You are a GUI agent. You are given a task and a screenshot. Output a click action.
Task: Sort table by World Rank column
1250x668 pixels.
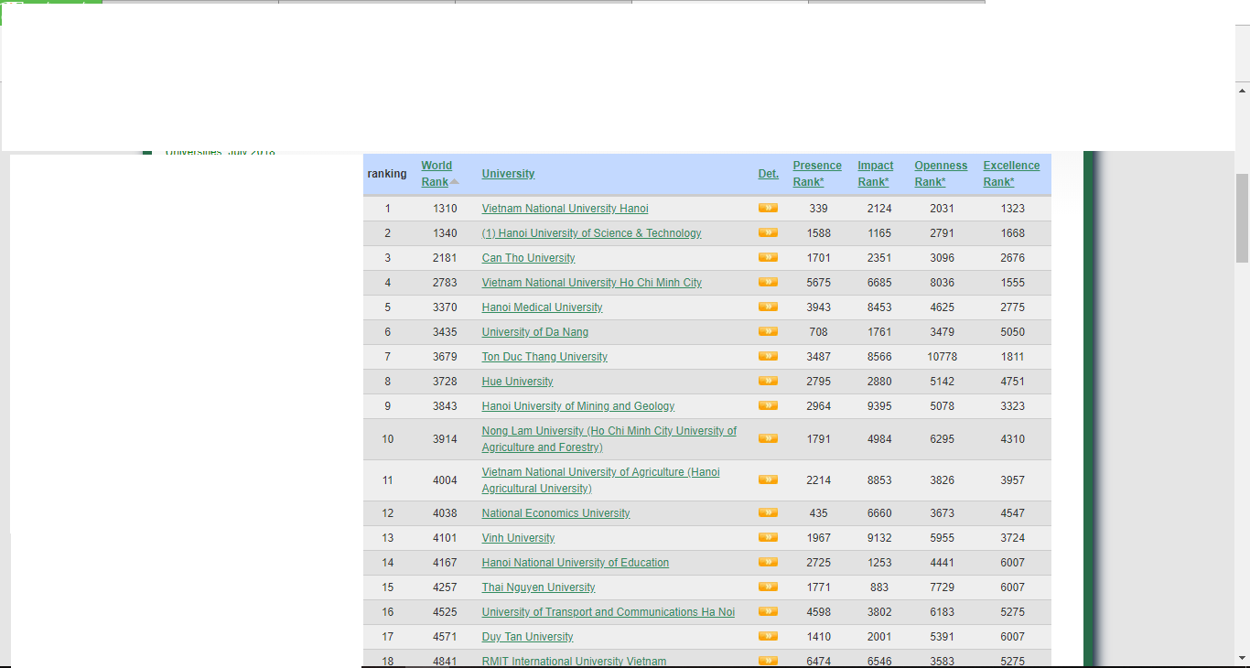click(436, 174)
